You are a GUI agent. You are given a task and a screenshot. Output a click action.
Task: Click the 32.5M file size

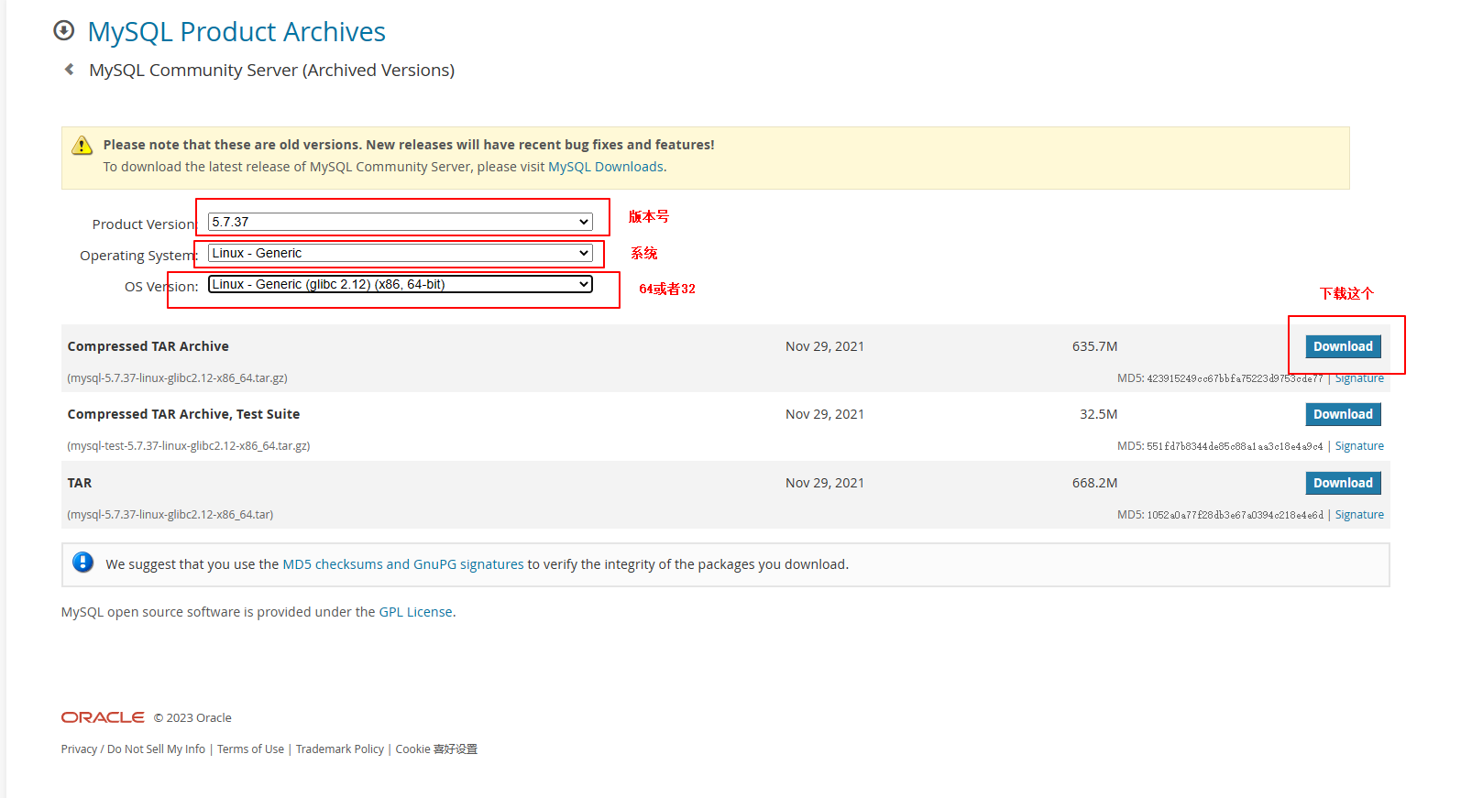[x=1098, y=414]
